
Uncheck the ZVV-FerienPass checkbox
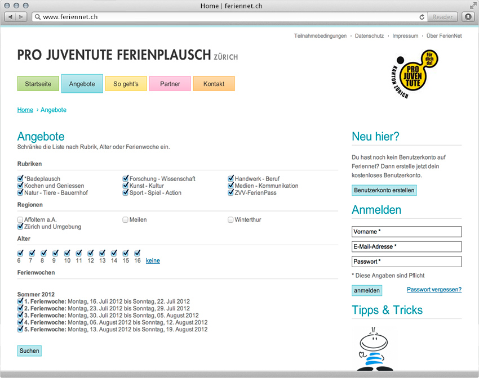pyautogui.click(x=230, y=192)
